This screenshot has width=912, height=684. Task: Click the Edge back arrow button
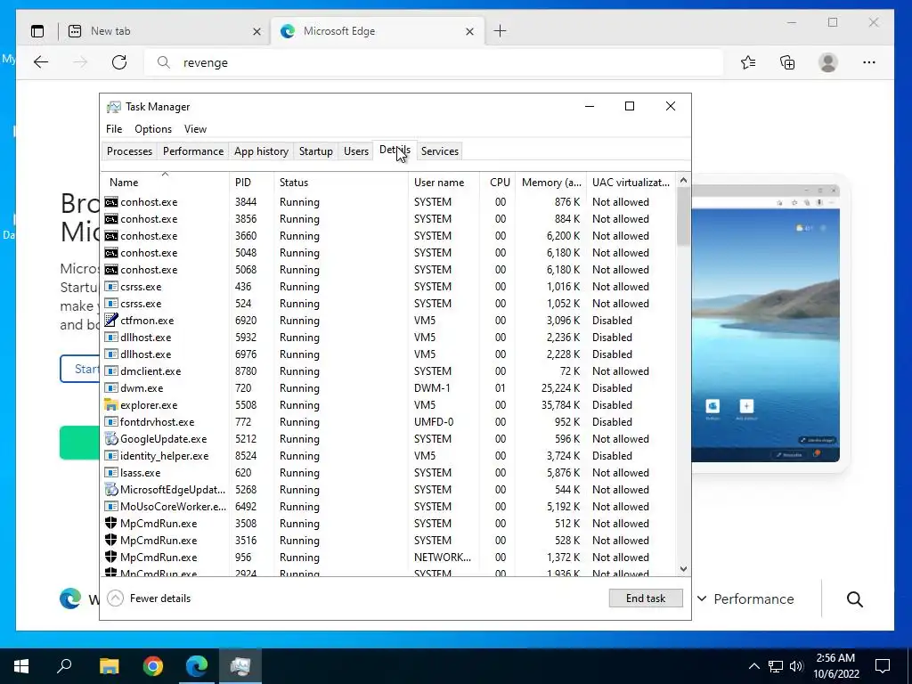tap(41, 62)
